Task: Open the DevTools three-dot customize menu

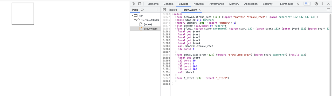Action: click(322, 4)
